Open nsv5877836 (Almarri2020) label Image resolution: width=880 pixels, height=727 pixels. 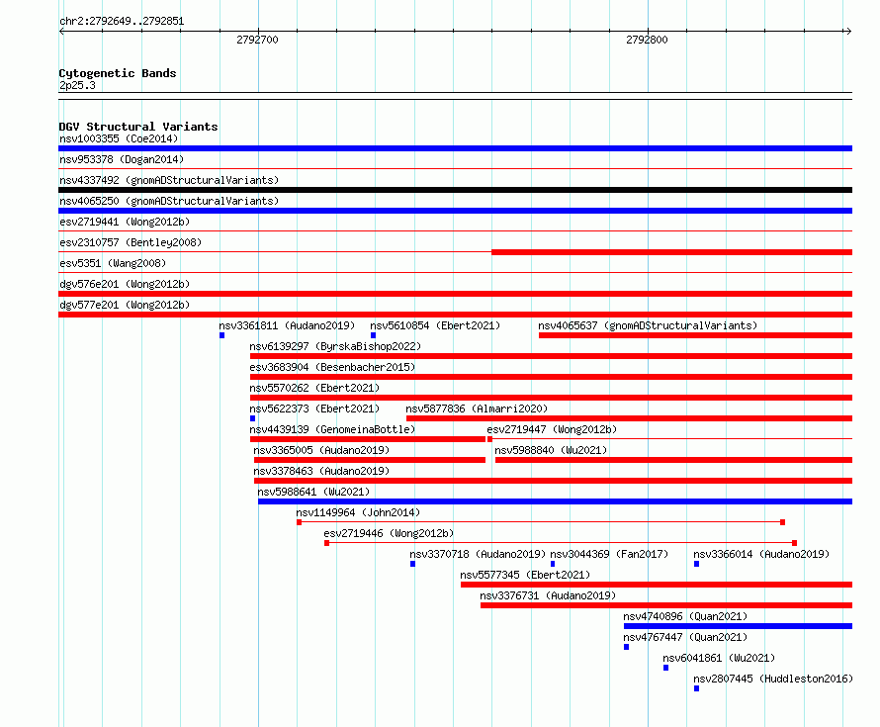coord(477,409)
